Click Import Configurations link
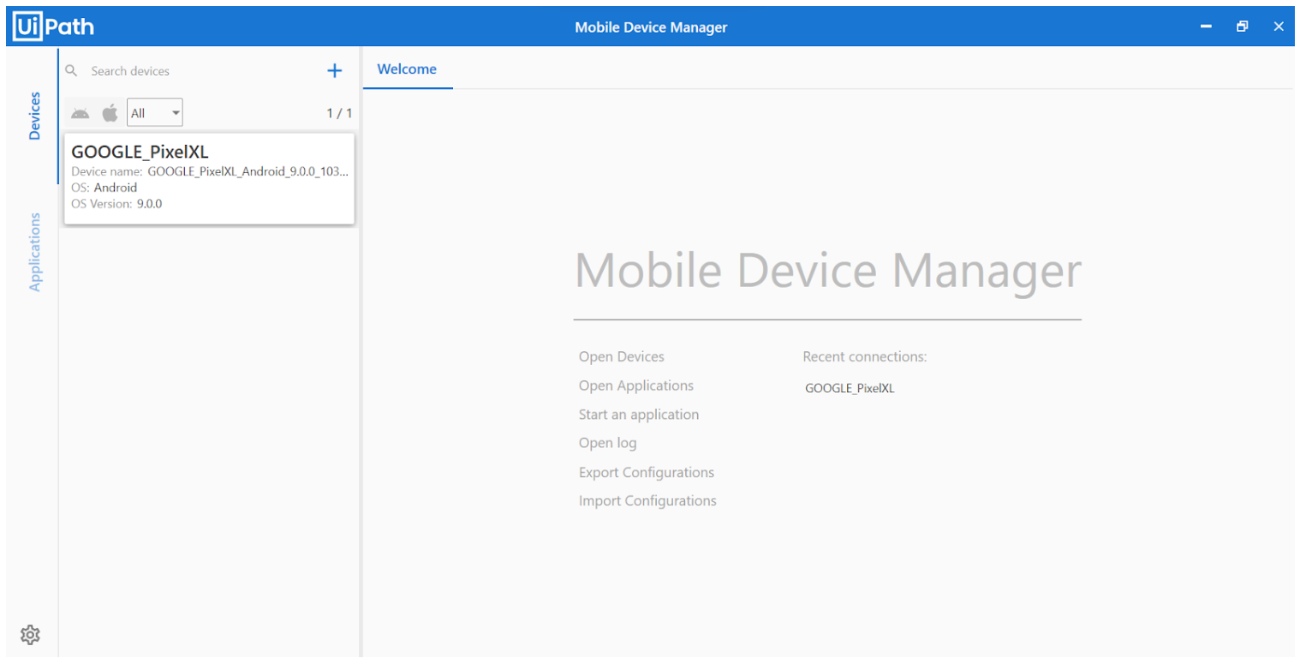Screen dimensions: 1300x664 tap(647, 500)
